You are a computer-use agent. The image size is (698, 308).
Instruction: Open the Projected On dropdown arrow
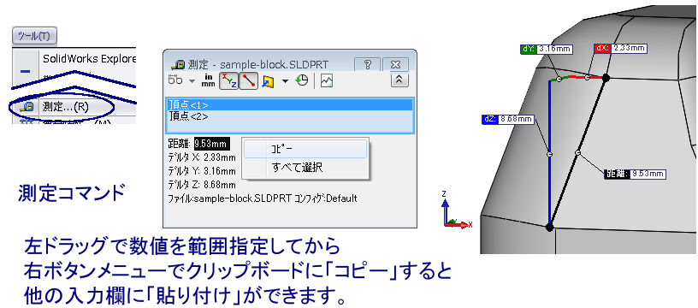285,81
